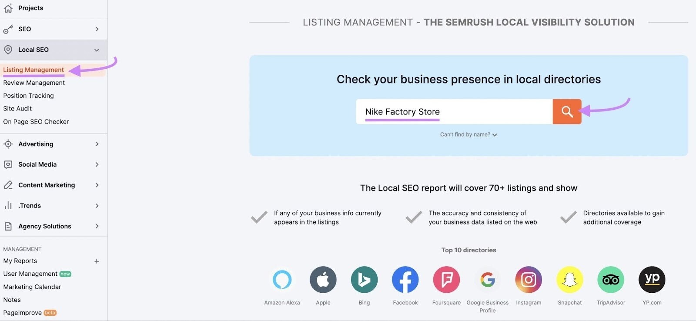Click the Bing directory icon

coord(364,280)
